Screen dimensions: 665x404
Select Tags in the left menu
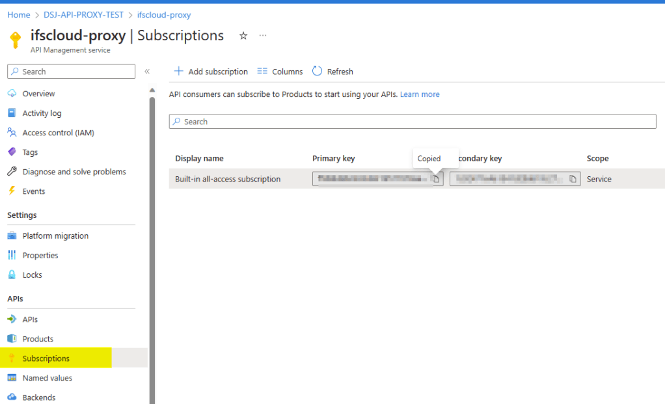(x=29, y=152)
